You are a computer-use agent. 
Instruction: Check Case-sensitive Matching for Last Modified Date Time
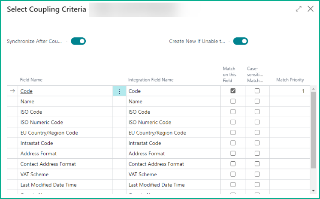click(x=257, y=184)
